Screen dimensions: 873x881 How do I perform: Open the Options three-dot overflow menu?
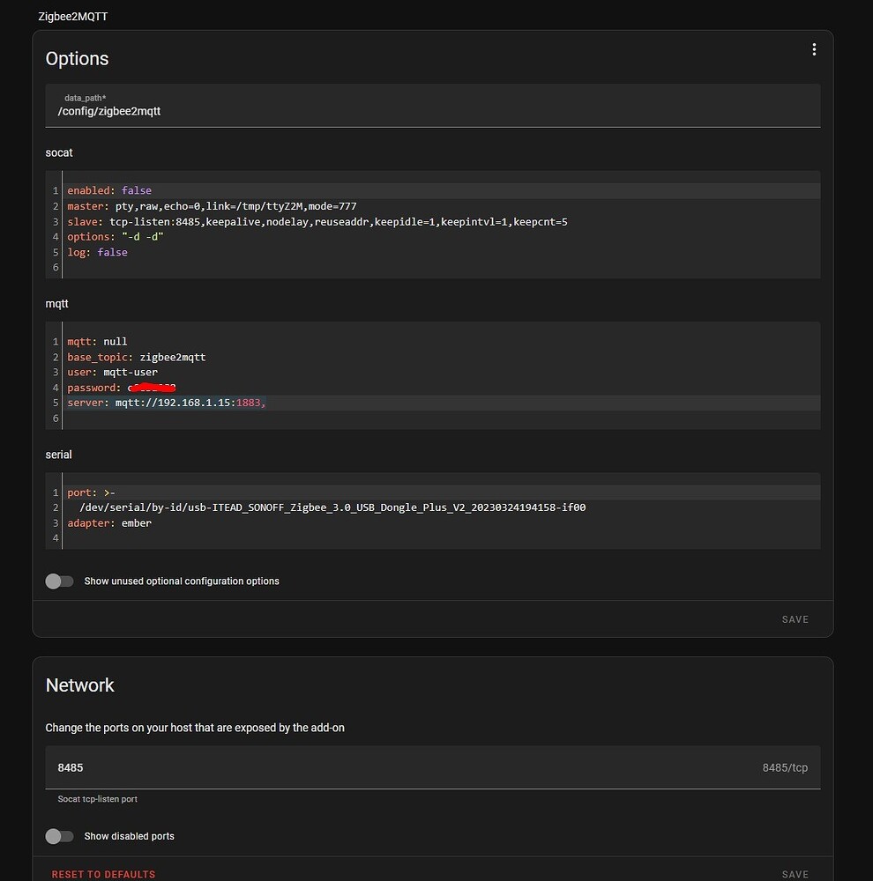point(813,50)
